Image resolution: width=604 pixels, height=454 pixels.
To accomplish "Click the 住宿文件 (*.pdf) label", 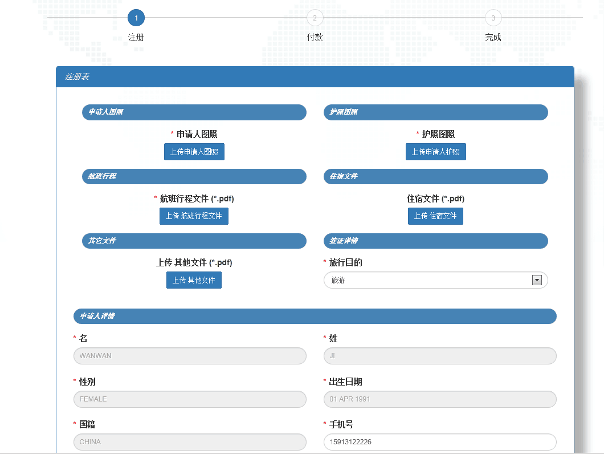I will [436, 198].
